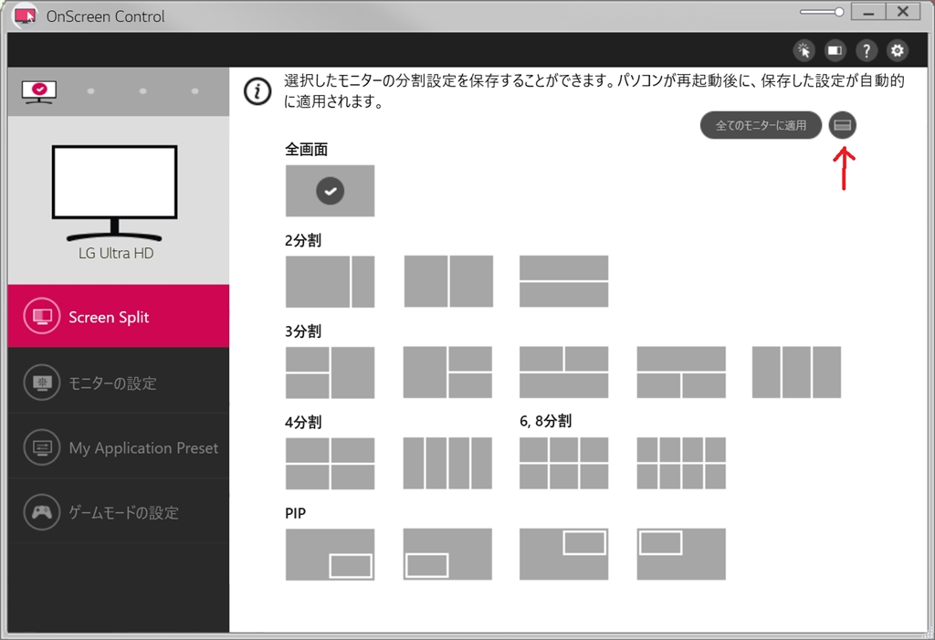This screenshot has width=935, height=640.
Task: Select 3分割 layout with two top panes
Action: [563, 372]
